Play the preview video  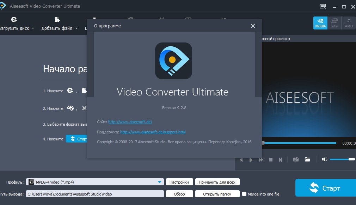pyautogui.click(x=251, y=160)
